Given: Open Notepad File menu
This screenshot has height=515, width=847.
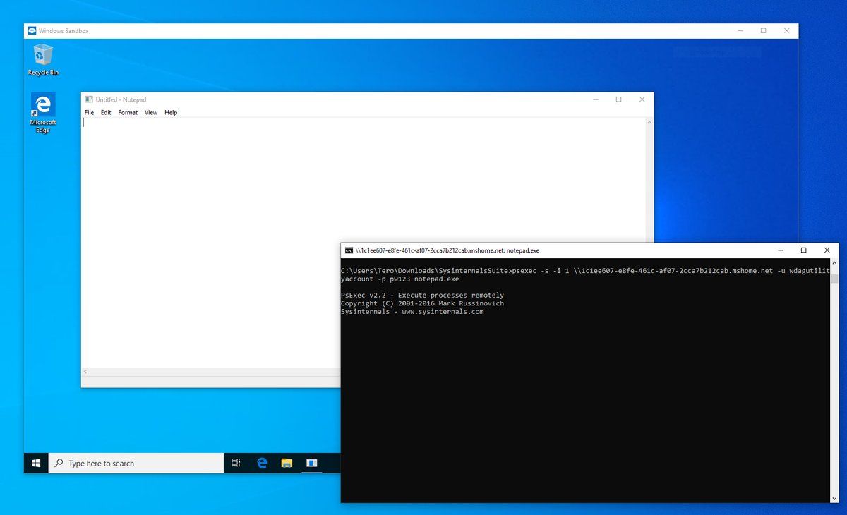Looking at the screenshot, I should [x=89, y=112].
